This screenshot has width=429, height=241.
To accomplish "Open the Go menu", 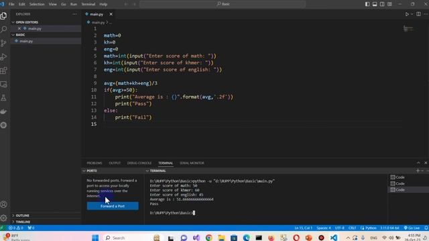I will 64,4.
